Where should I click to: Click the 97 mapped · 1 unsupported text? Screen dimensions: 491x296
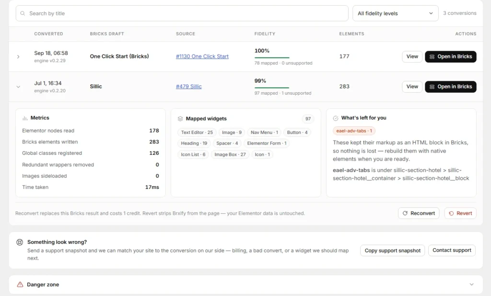coord(283,93)
